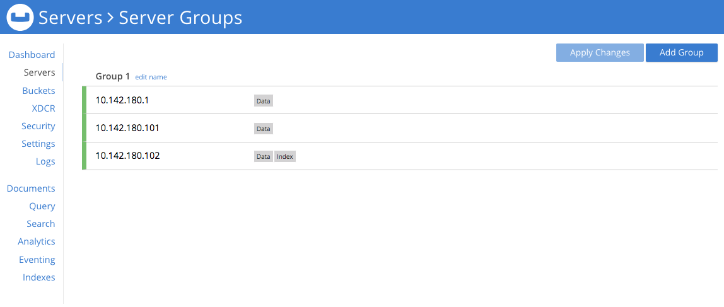This screenshot has height=307, width=724.
Task: Navigate to Analytics
Action: (x=37, y=241)
